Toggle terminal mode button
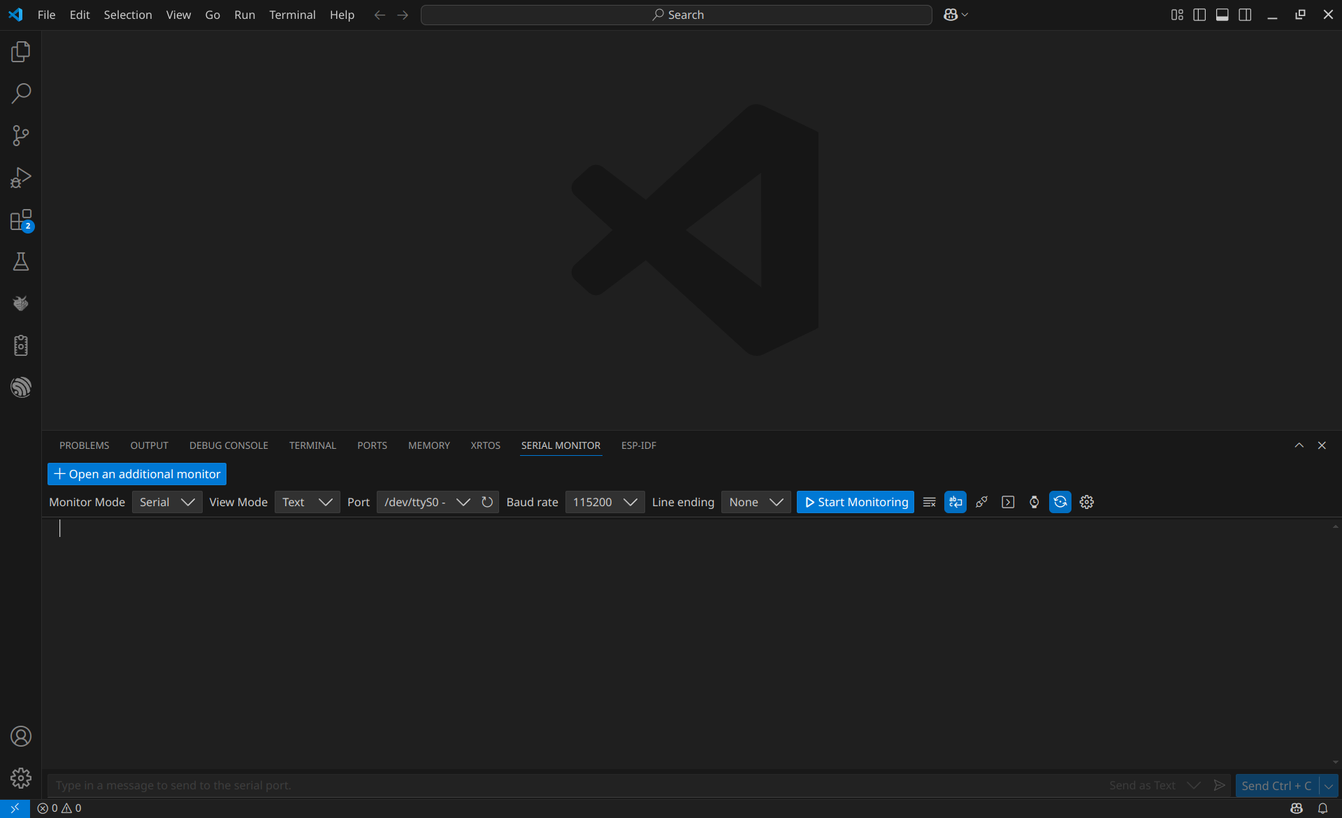Viewport: 1342px width, 818px height. (x=1008, y=502)
